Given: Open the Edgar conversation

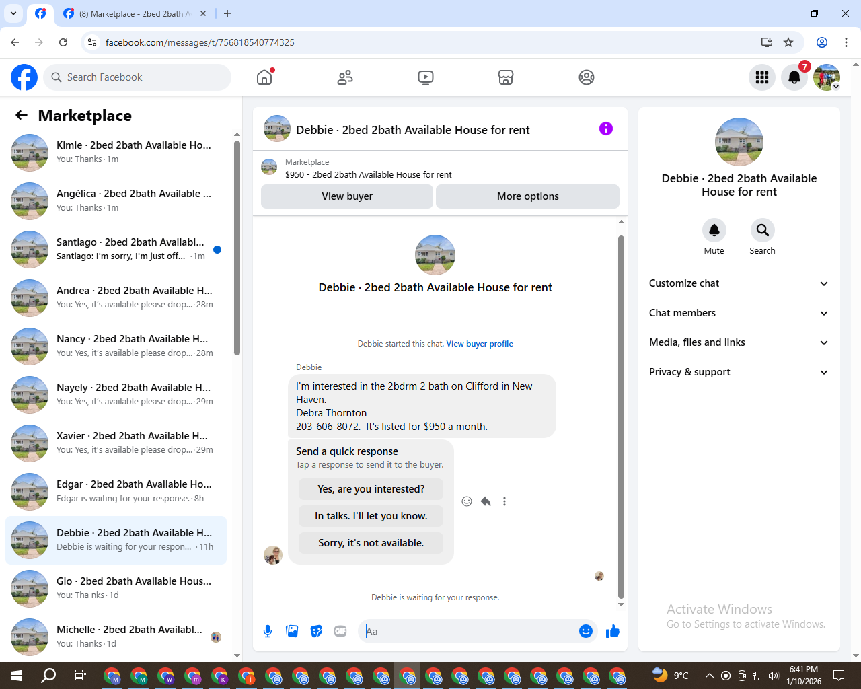Looking at the screenshot, I should click(x=116, y=492).
